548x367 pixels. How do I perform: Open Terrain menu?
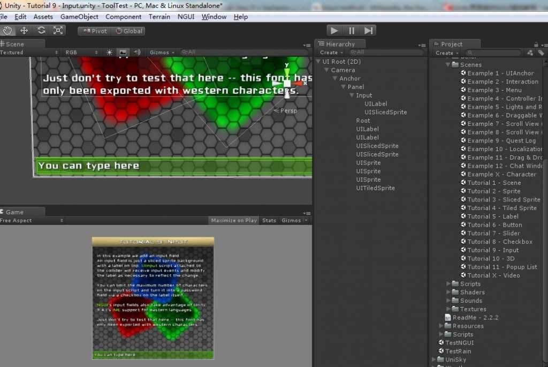(159, 17)
